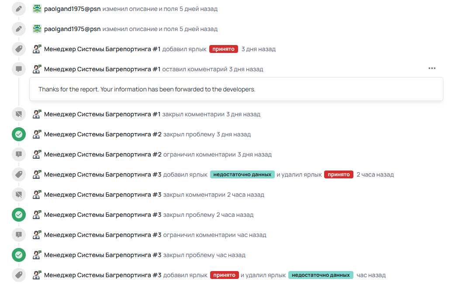Viewport: 453px width, 289px height.
Task: Click the speech bubble comment icon
Action: click(x=19, y=69)
